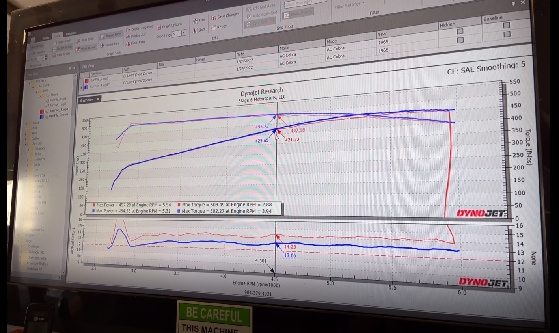Screen dimensions: 559x333
Task: Click the red swatch beside RunFile_2 in File View
Action: tap(86, 80)
